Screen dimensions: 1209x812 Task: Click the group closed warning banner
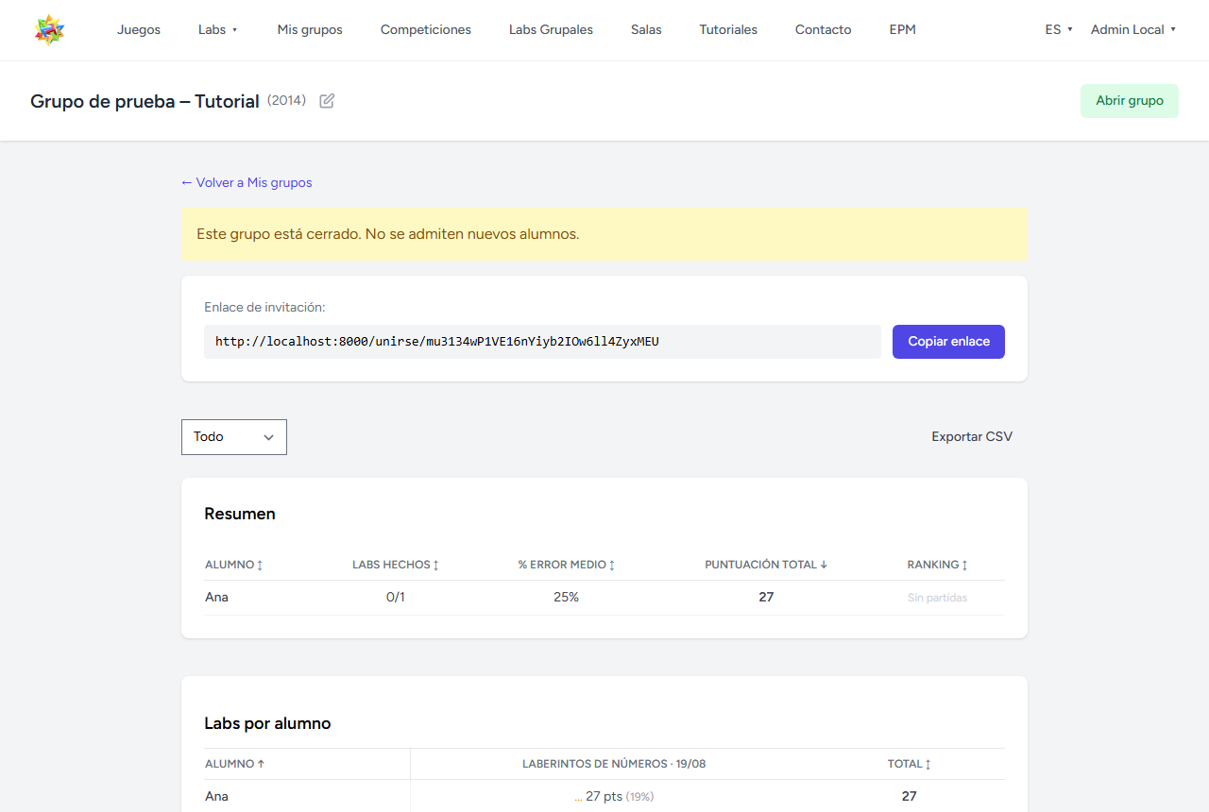(x=604, y=234)
